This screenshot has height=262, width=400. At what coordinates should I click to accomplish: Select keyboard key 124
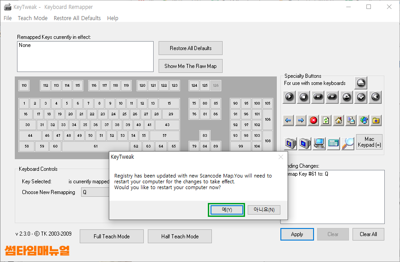click(x=194, y=85)
